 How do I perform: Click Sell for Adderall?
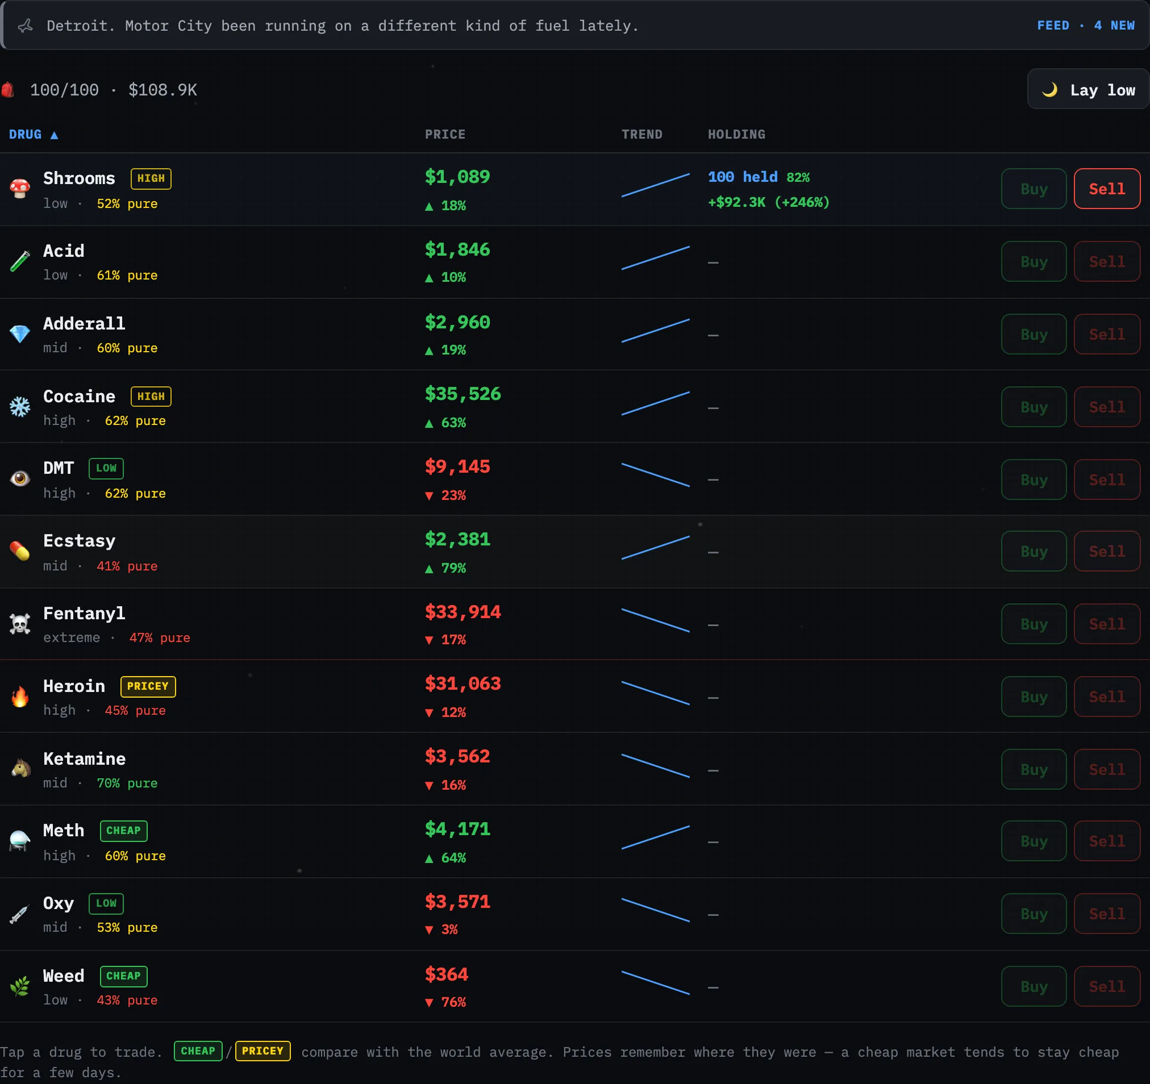point(1107,334)
